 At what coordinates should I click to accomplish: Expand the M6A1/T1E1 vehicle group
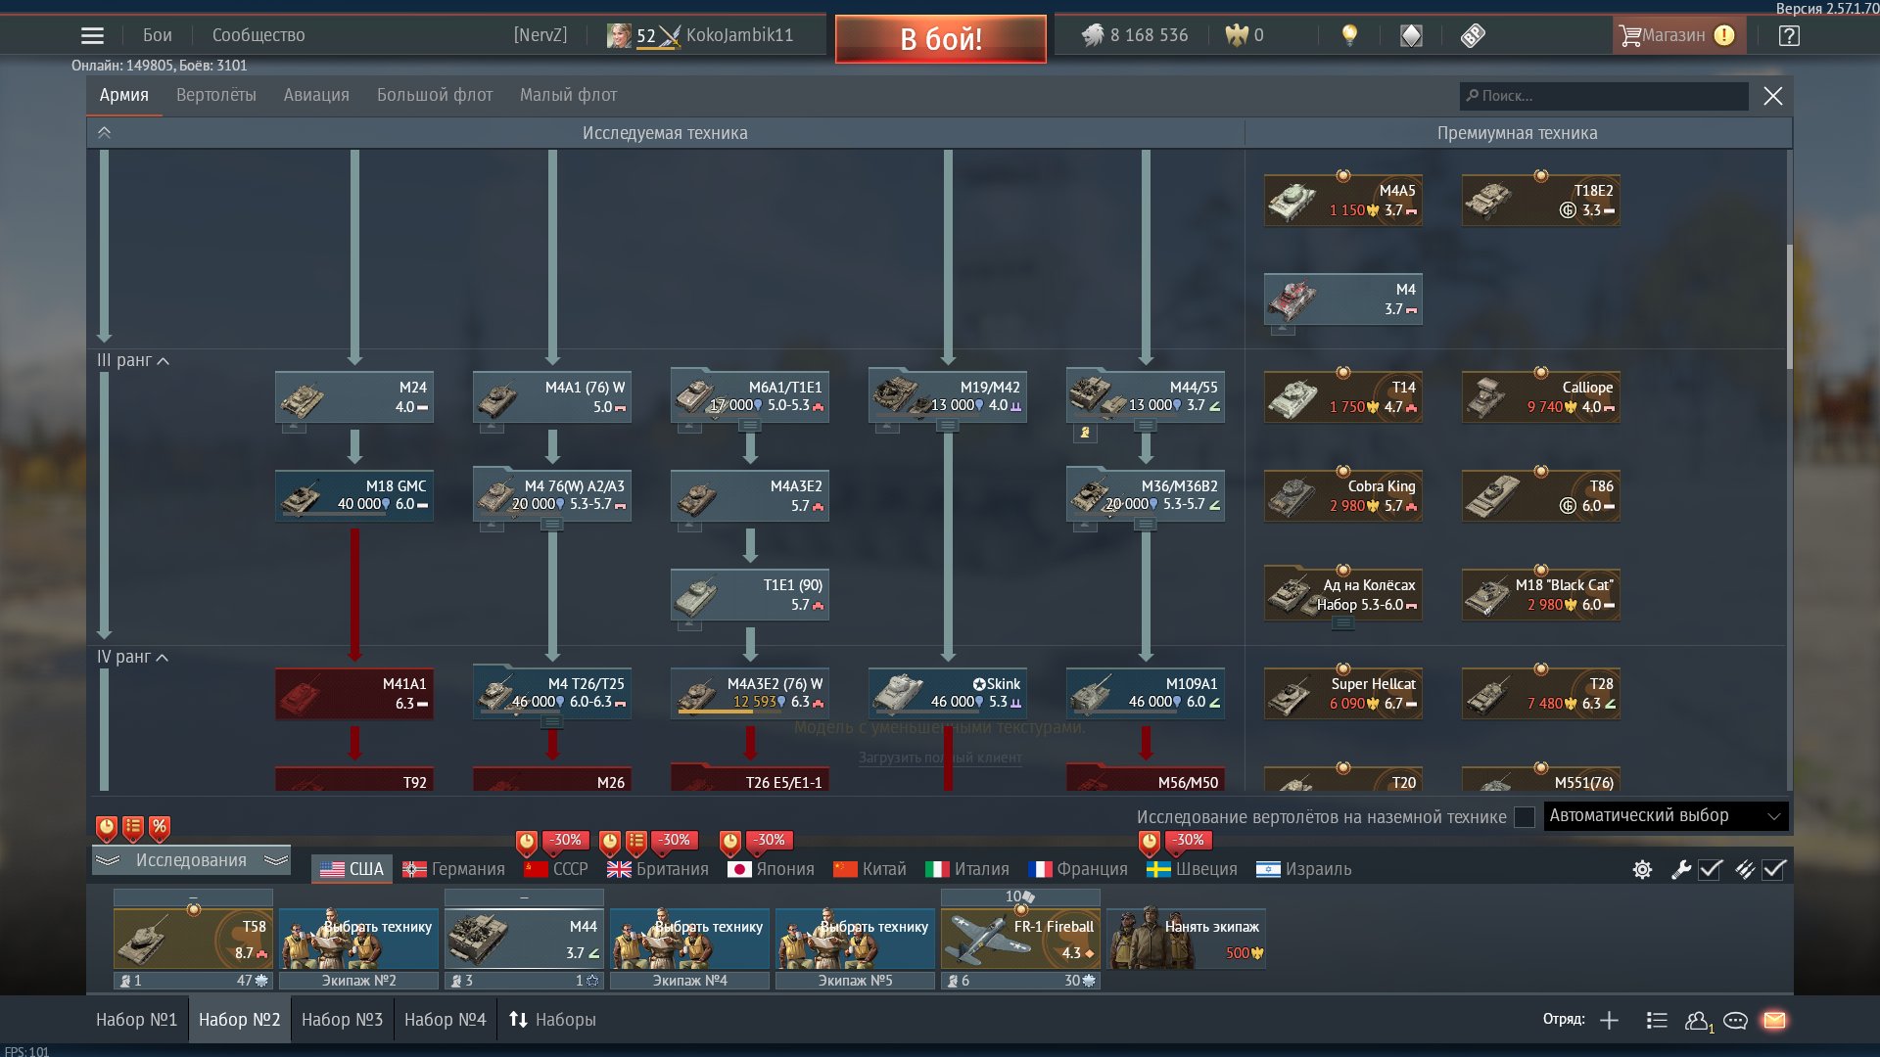[749, 426]
